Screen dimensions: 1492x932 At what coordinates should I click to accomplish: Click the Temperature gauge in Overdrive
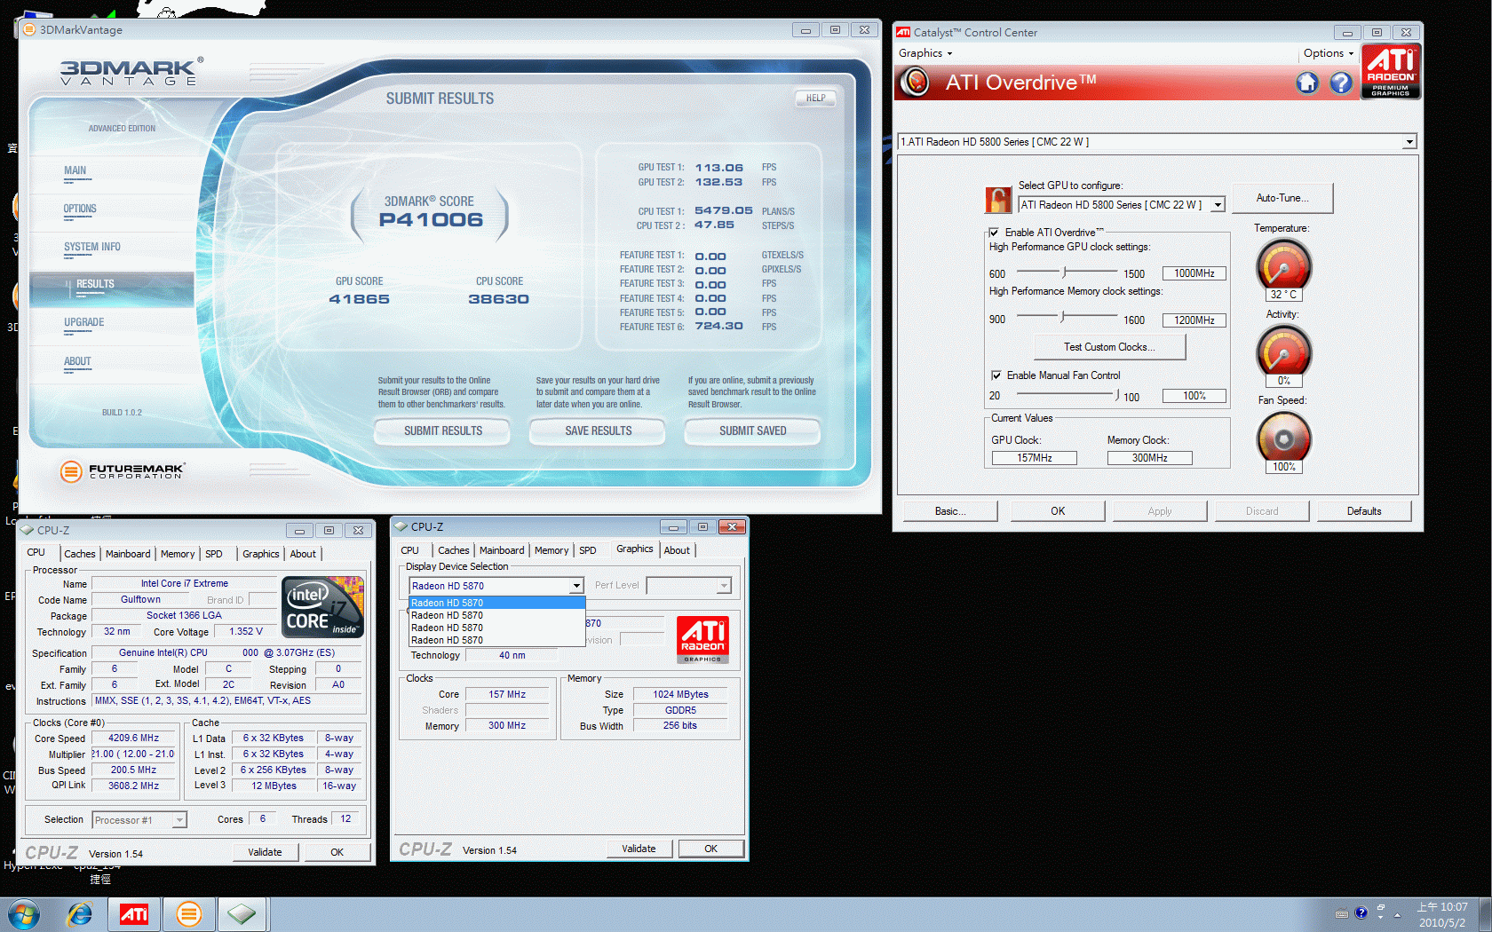(x=1283, y=265)
